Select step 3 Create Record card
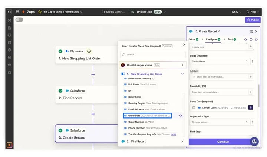267x157 pixels. pyautogui.click(x=86, y=134)
